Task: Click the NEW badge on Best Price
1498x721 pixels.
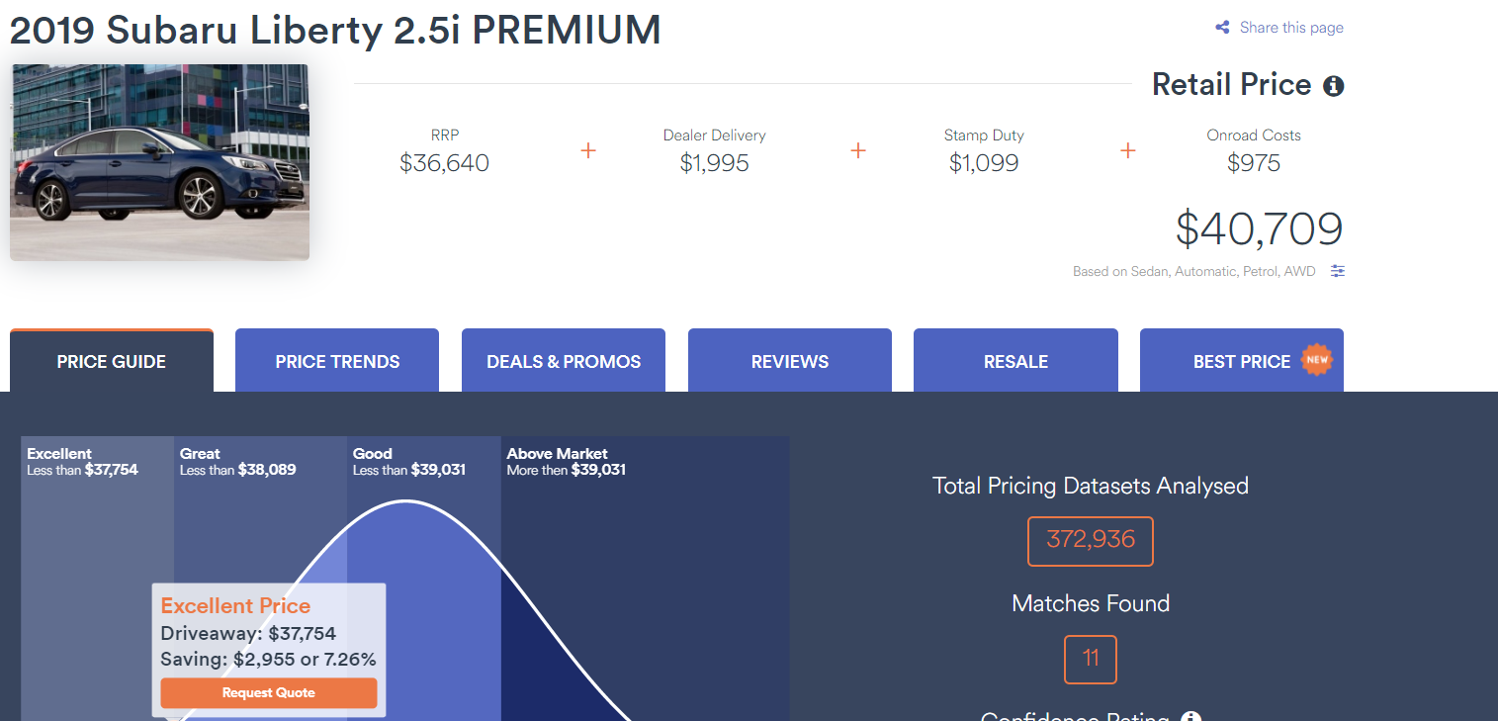Action: pos(1316,360)
